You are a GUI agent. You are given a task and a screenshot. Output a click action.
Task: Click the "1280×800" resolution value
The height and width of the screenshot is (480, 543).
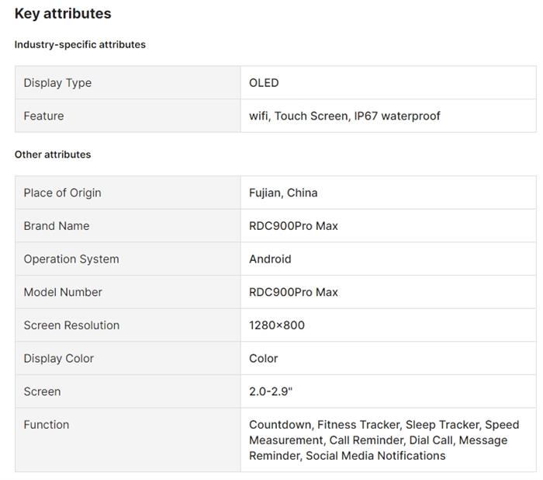coord(277,325)
